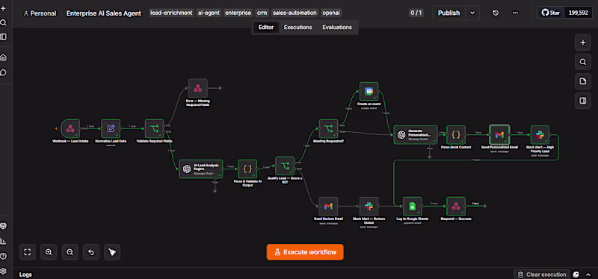The height and width of the screenshot is (279, 598).
Task: Open Slack Alert — High Priority Lead node
Action: 540,135
